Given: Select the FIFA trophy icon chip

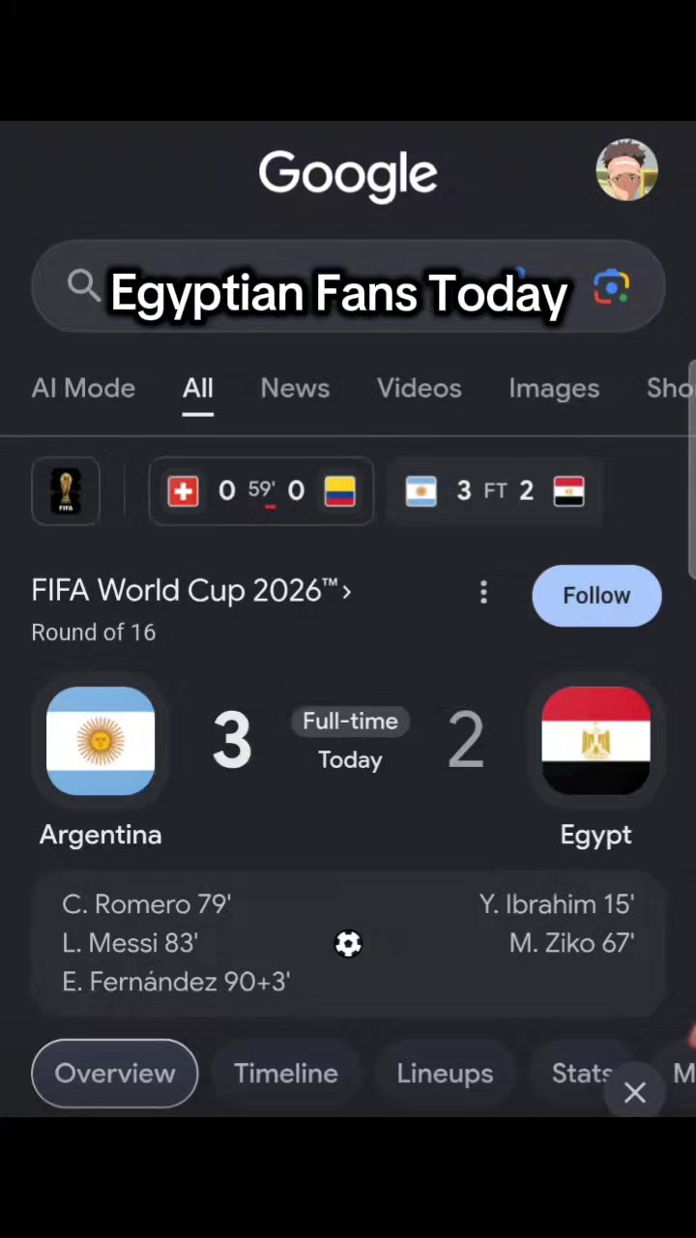Looking at the screenshot, I should [66, 491].
